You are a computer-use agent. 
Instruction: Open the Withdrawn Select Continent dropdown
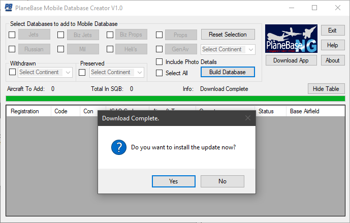(46, 72)
